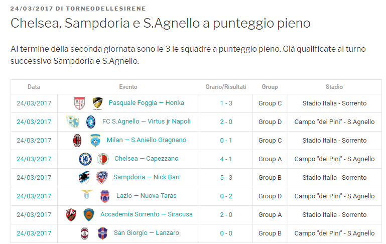Click the Sampdoria team logo
Viewport: 386px width, 244px height.
[x=84, y=178]
